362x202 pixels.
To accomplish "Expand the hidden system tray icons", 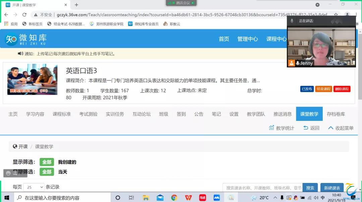I will pyautogui.click(x=275, y=198).
